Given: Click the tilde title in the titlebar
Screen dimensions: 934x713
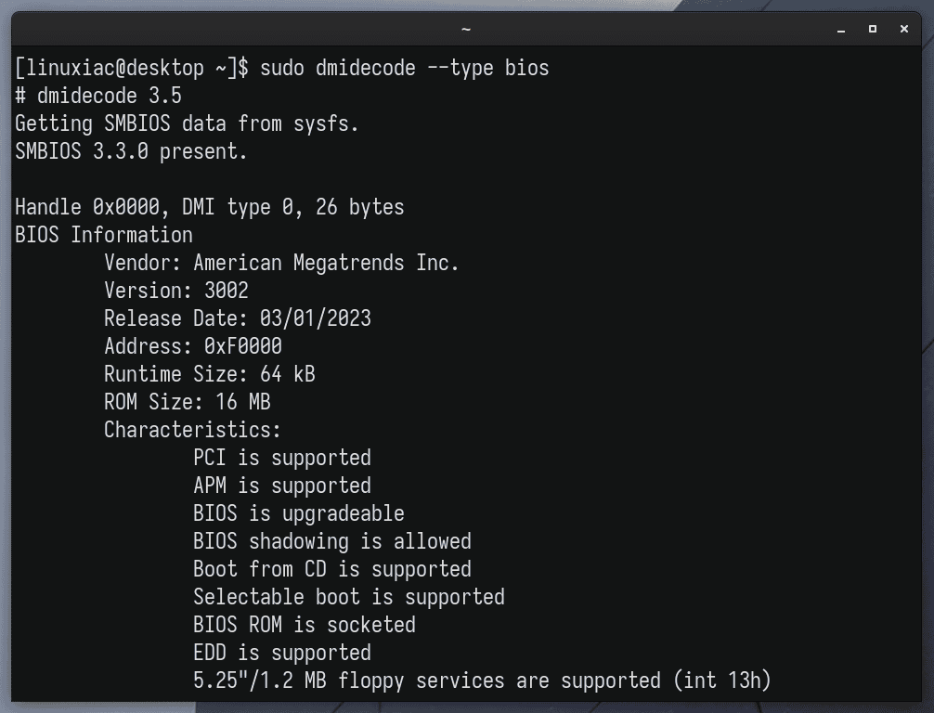Looking at the screenshot, I should [466, 29].
